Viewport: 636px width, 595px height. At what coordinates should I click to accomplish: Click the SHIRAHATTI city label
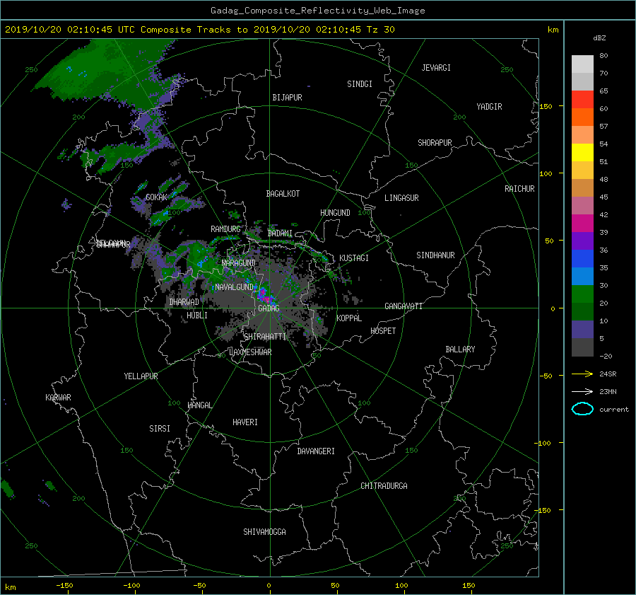(265, 337)
